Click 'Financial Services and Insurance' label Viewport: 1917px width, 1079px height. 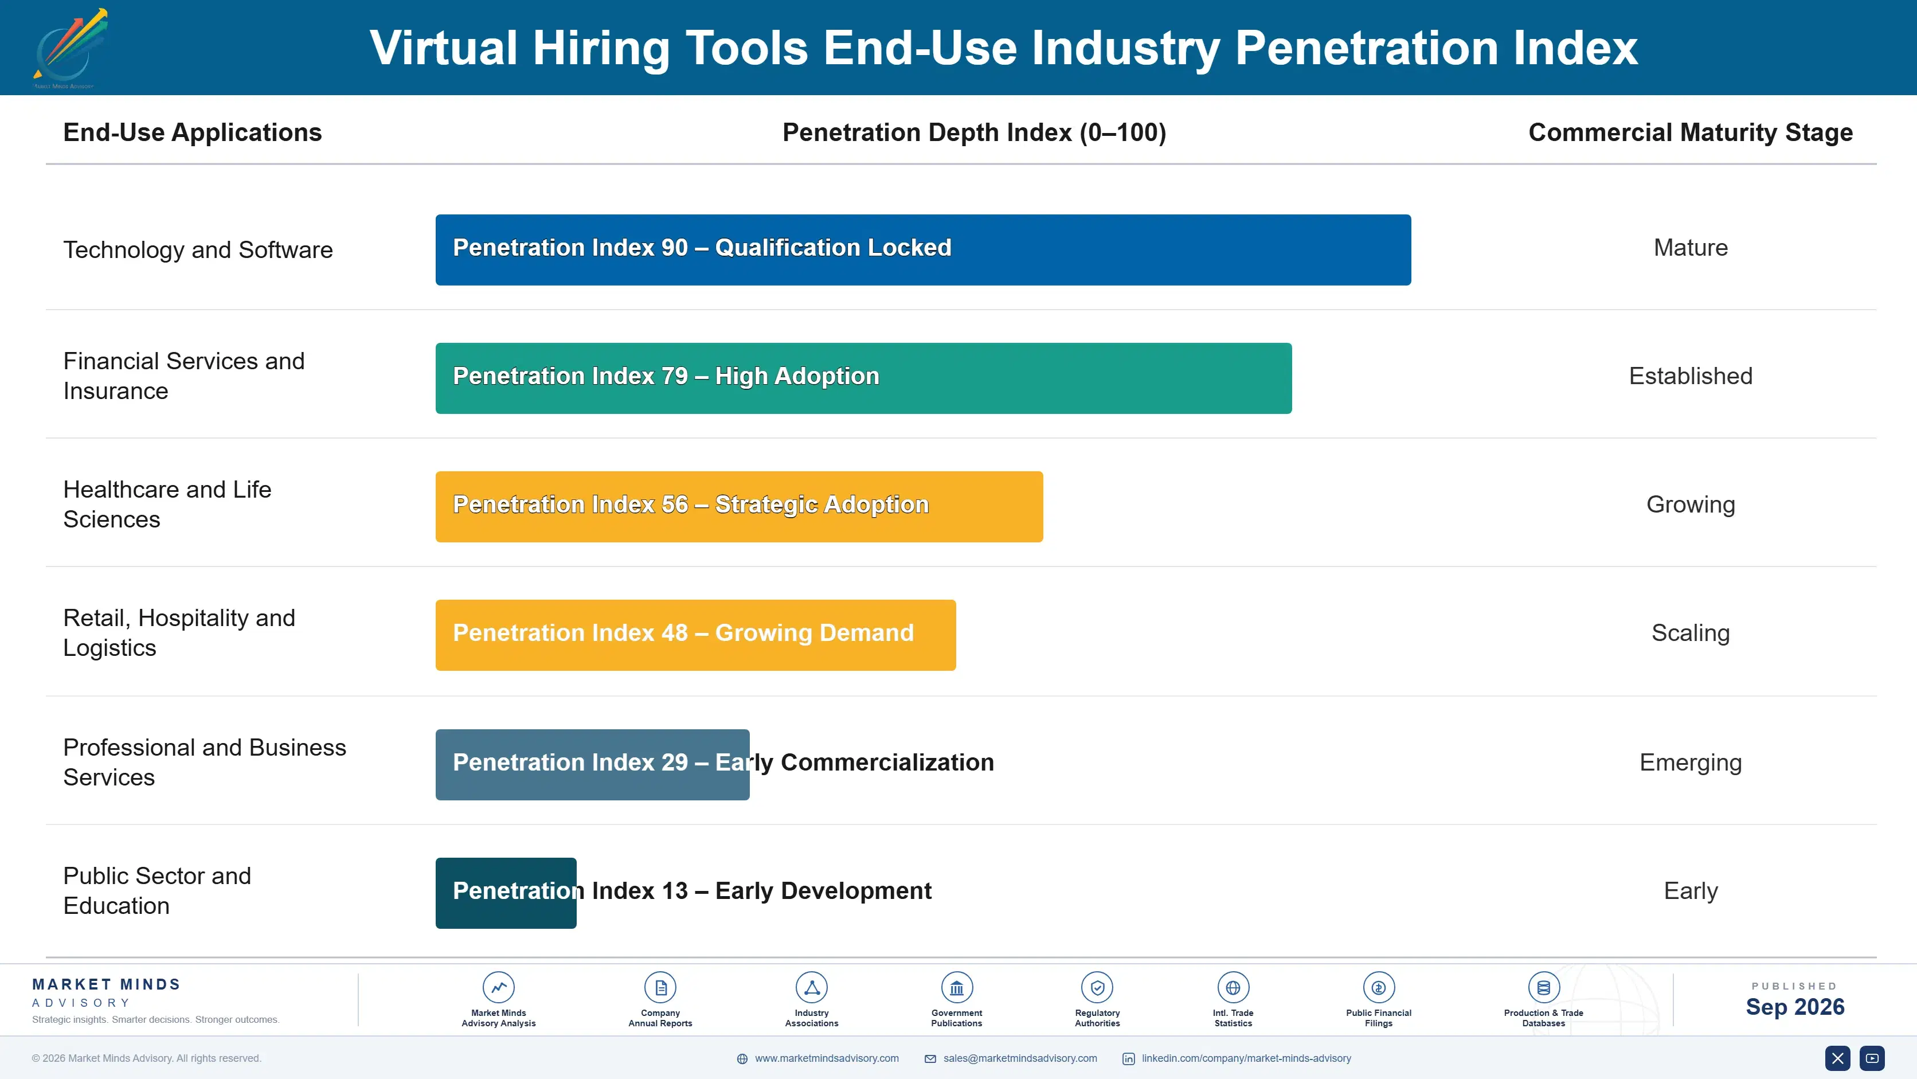(184, 376)
